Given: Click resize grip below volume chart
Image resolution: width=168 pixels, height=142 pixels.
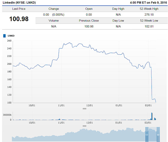Looking at the screenshot, I should coord(84,126).
